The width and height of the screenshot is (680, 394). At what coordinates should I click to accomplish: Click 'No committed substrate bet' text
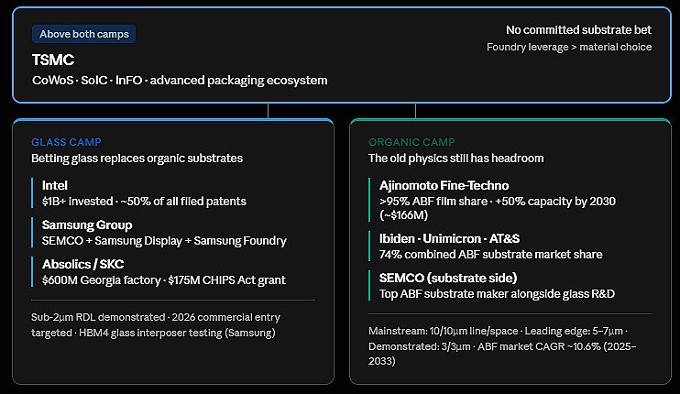pyautogui.click(x=578, y=30)
